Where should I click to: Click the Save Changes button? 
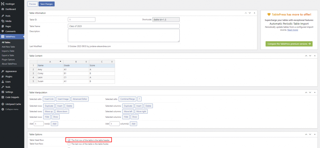tap(47, 4)
